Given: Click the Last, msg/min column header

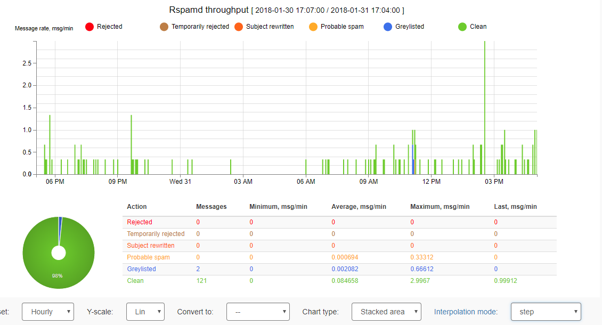Looking at the screenshot, I should click(515, 206).
